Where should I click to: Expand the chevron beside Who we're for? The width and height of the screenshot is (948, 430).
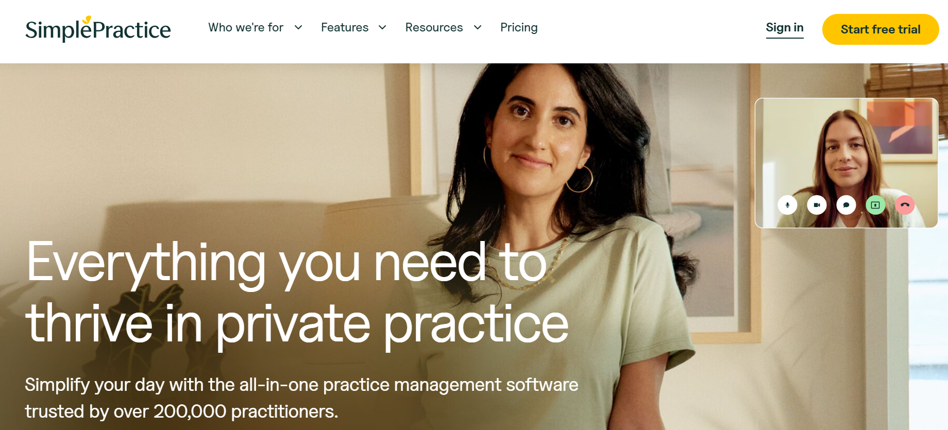click(x=298, y=27)
